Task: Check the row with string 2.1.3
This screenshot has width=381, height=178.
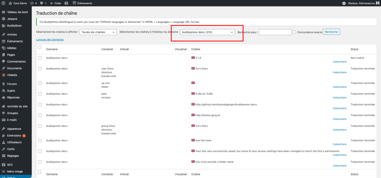Action: point(40,58)
